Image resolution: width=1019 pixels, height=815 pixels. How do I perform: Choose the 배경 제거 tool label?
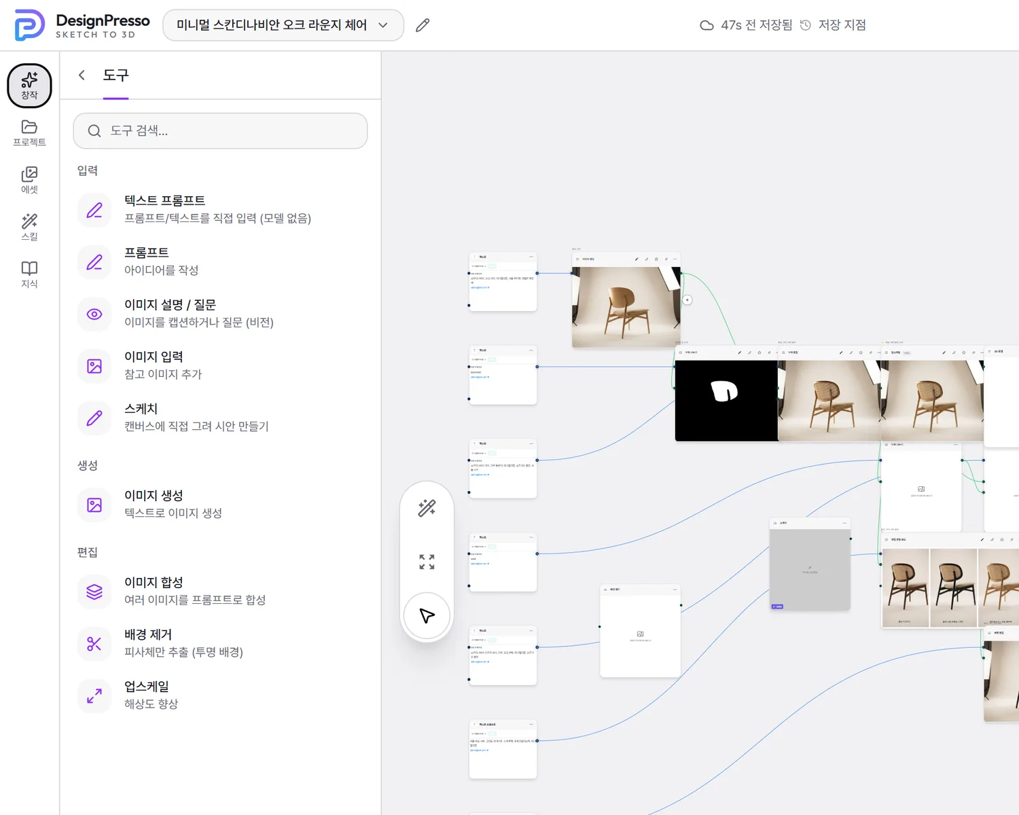[148, 634]
